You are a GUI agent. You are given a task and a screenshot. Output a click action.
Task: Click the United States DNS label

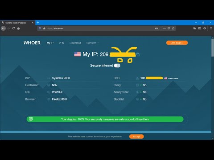click(173, 78)
